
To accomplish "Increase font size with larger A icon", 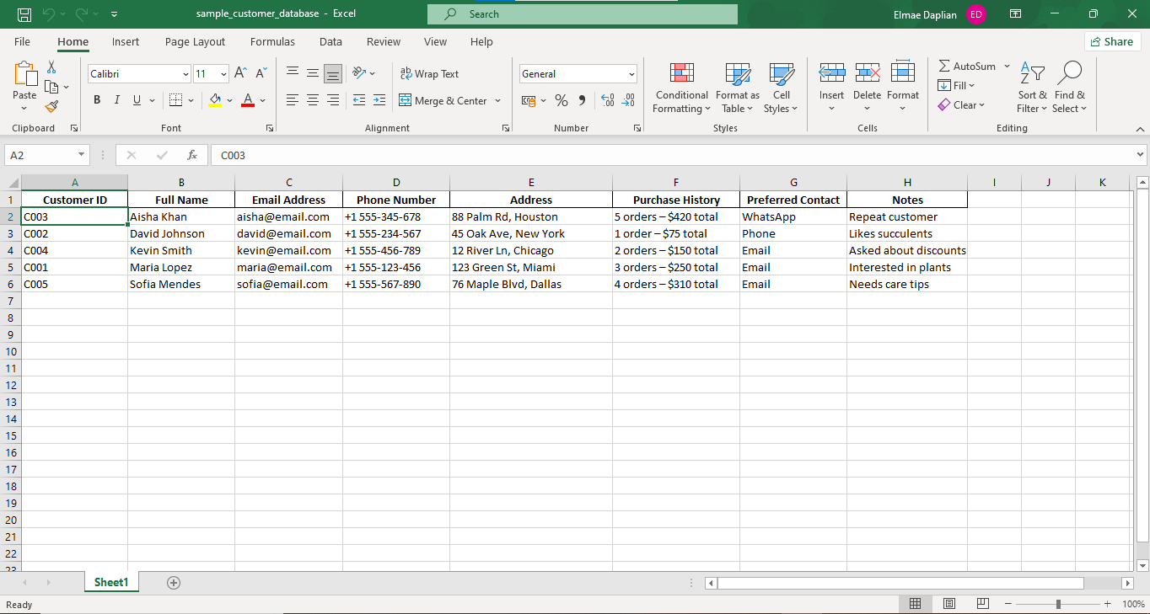I will point(240,74).
